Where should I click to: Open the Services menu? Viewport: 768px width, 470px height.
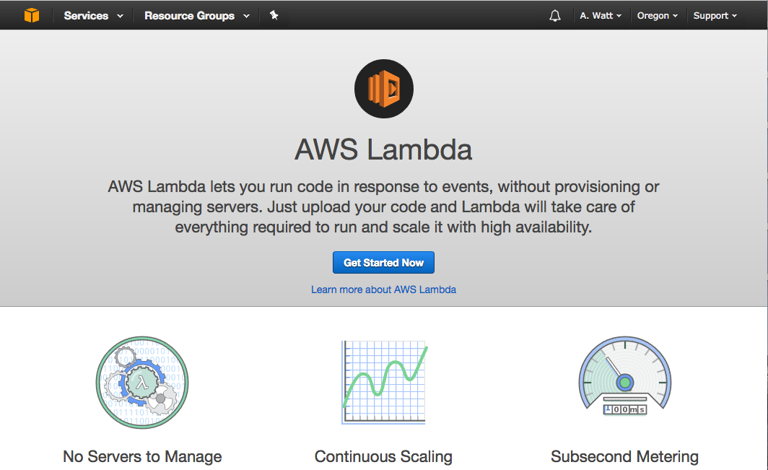coord(86,15)
